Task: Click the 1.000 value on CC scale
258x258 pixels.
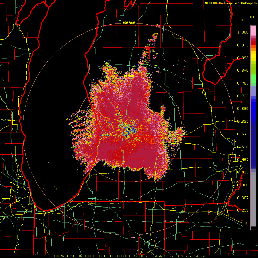Action: 243,32
